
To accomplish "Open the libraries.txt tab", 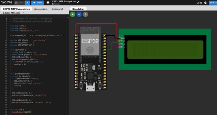I will coord(57,9).
